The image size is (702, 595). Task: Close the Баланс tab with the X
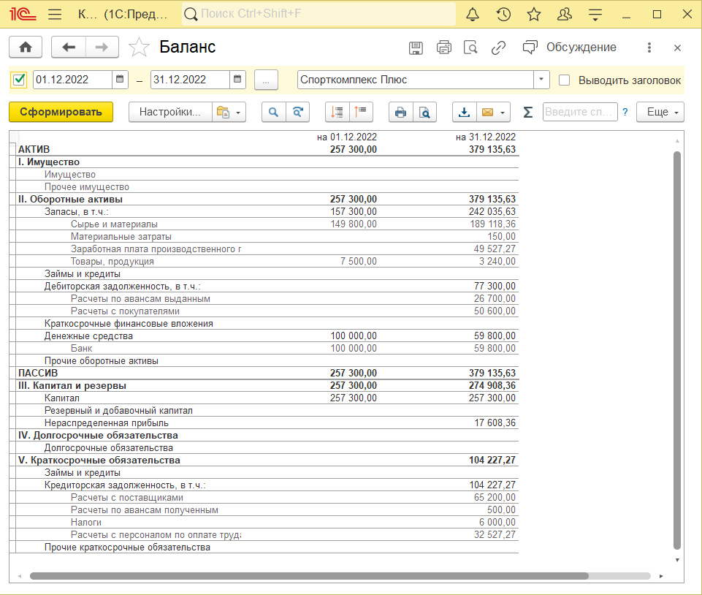coord(677,48)
